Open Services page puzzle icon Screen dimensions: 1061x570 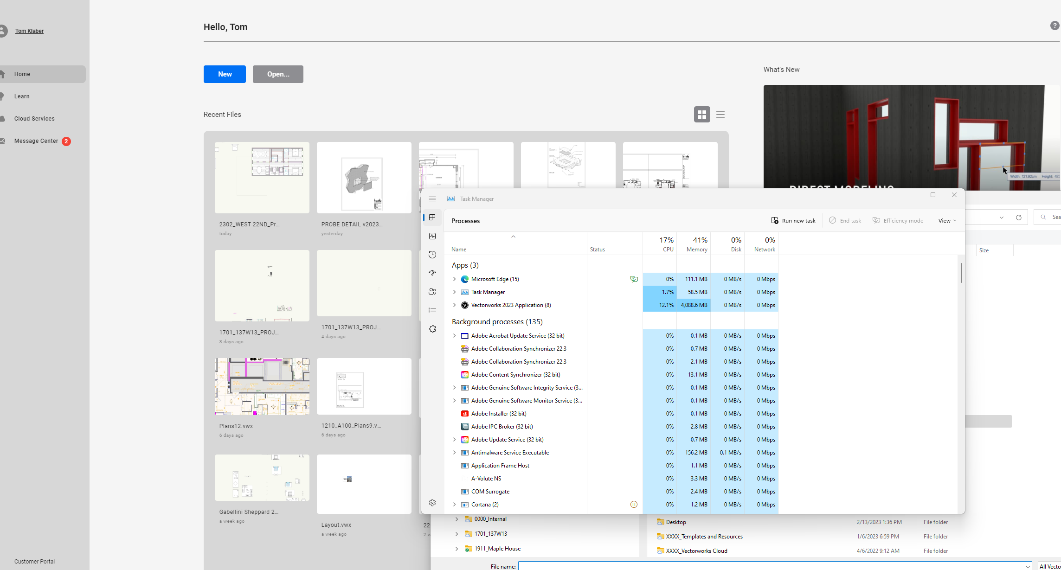tap(432, 329)
